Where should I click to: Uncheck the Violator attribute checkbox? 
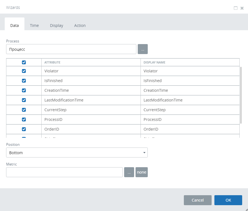point(24,71)
